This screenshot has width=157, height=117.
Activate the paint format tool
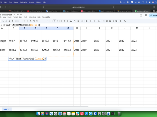pos(13,21)
